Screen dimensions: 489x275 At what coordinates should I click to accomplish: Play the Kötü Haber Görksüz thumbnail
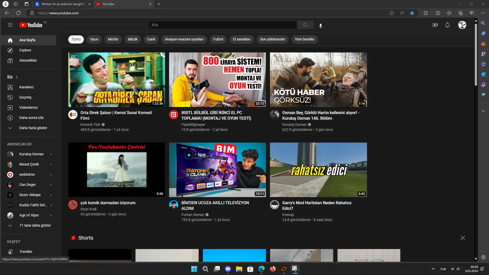coord(318,80)
